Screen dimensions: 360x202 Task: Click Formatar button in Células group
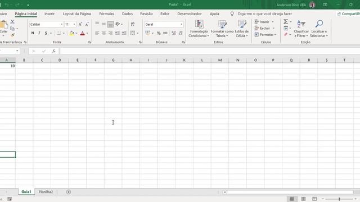pos(265,35)
